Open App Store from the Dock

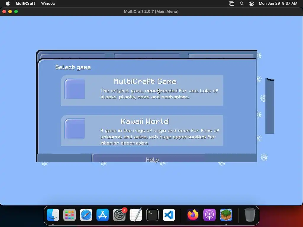(x=103, y=215)
